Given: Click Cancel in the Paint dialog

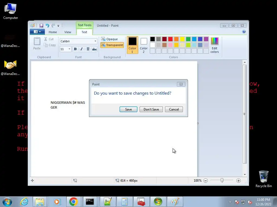Looking at the screenshot, I should click(174, 109).
